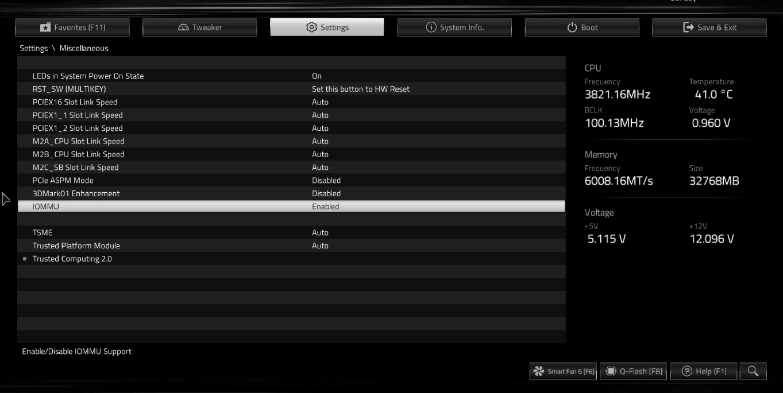Open PCIEX16 Slot Link Speed options

point(291,102)
